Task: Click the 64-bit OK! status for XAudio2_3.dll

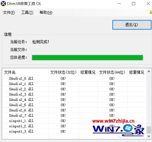Action: (x=112, y=94)
